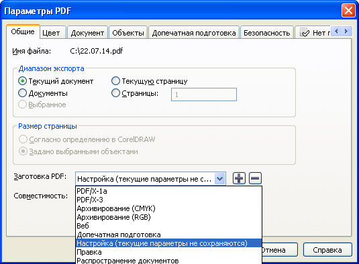The width and height of the screenshot is (359, 264).
Task: Open the Безопасность tab
Action: pyautogui.click(x=266, y=33)
